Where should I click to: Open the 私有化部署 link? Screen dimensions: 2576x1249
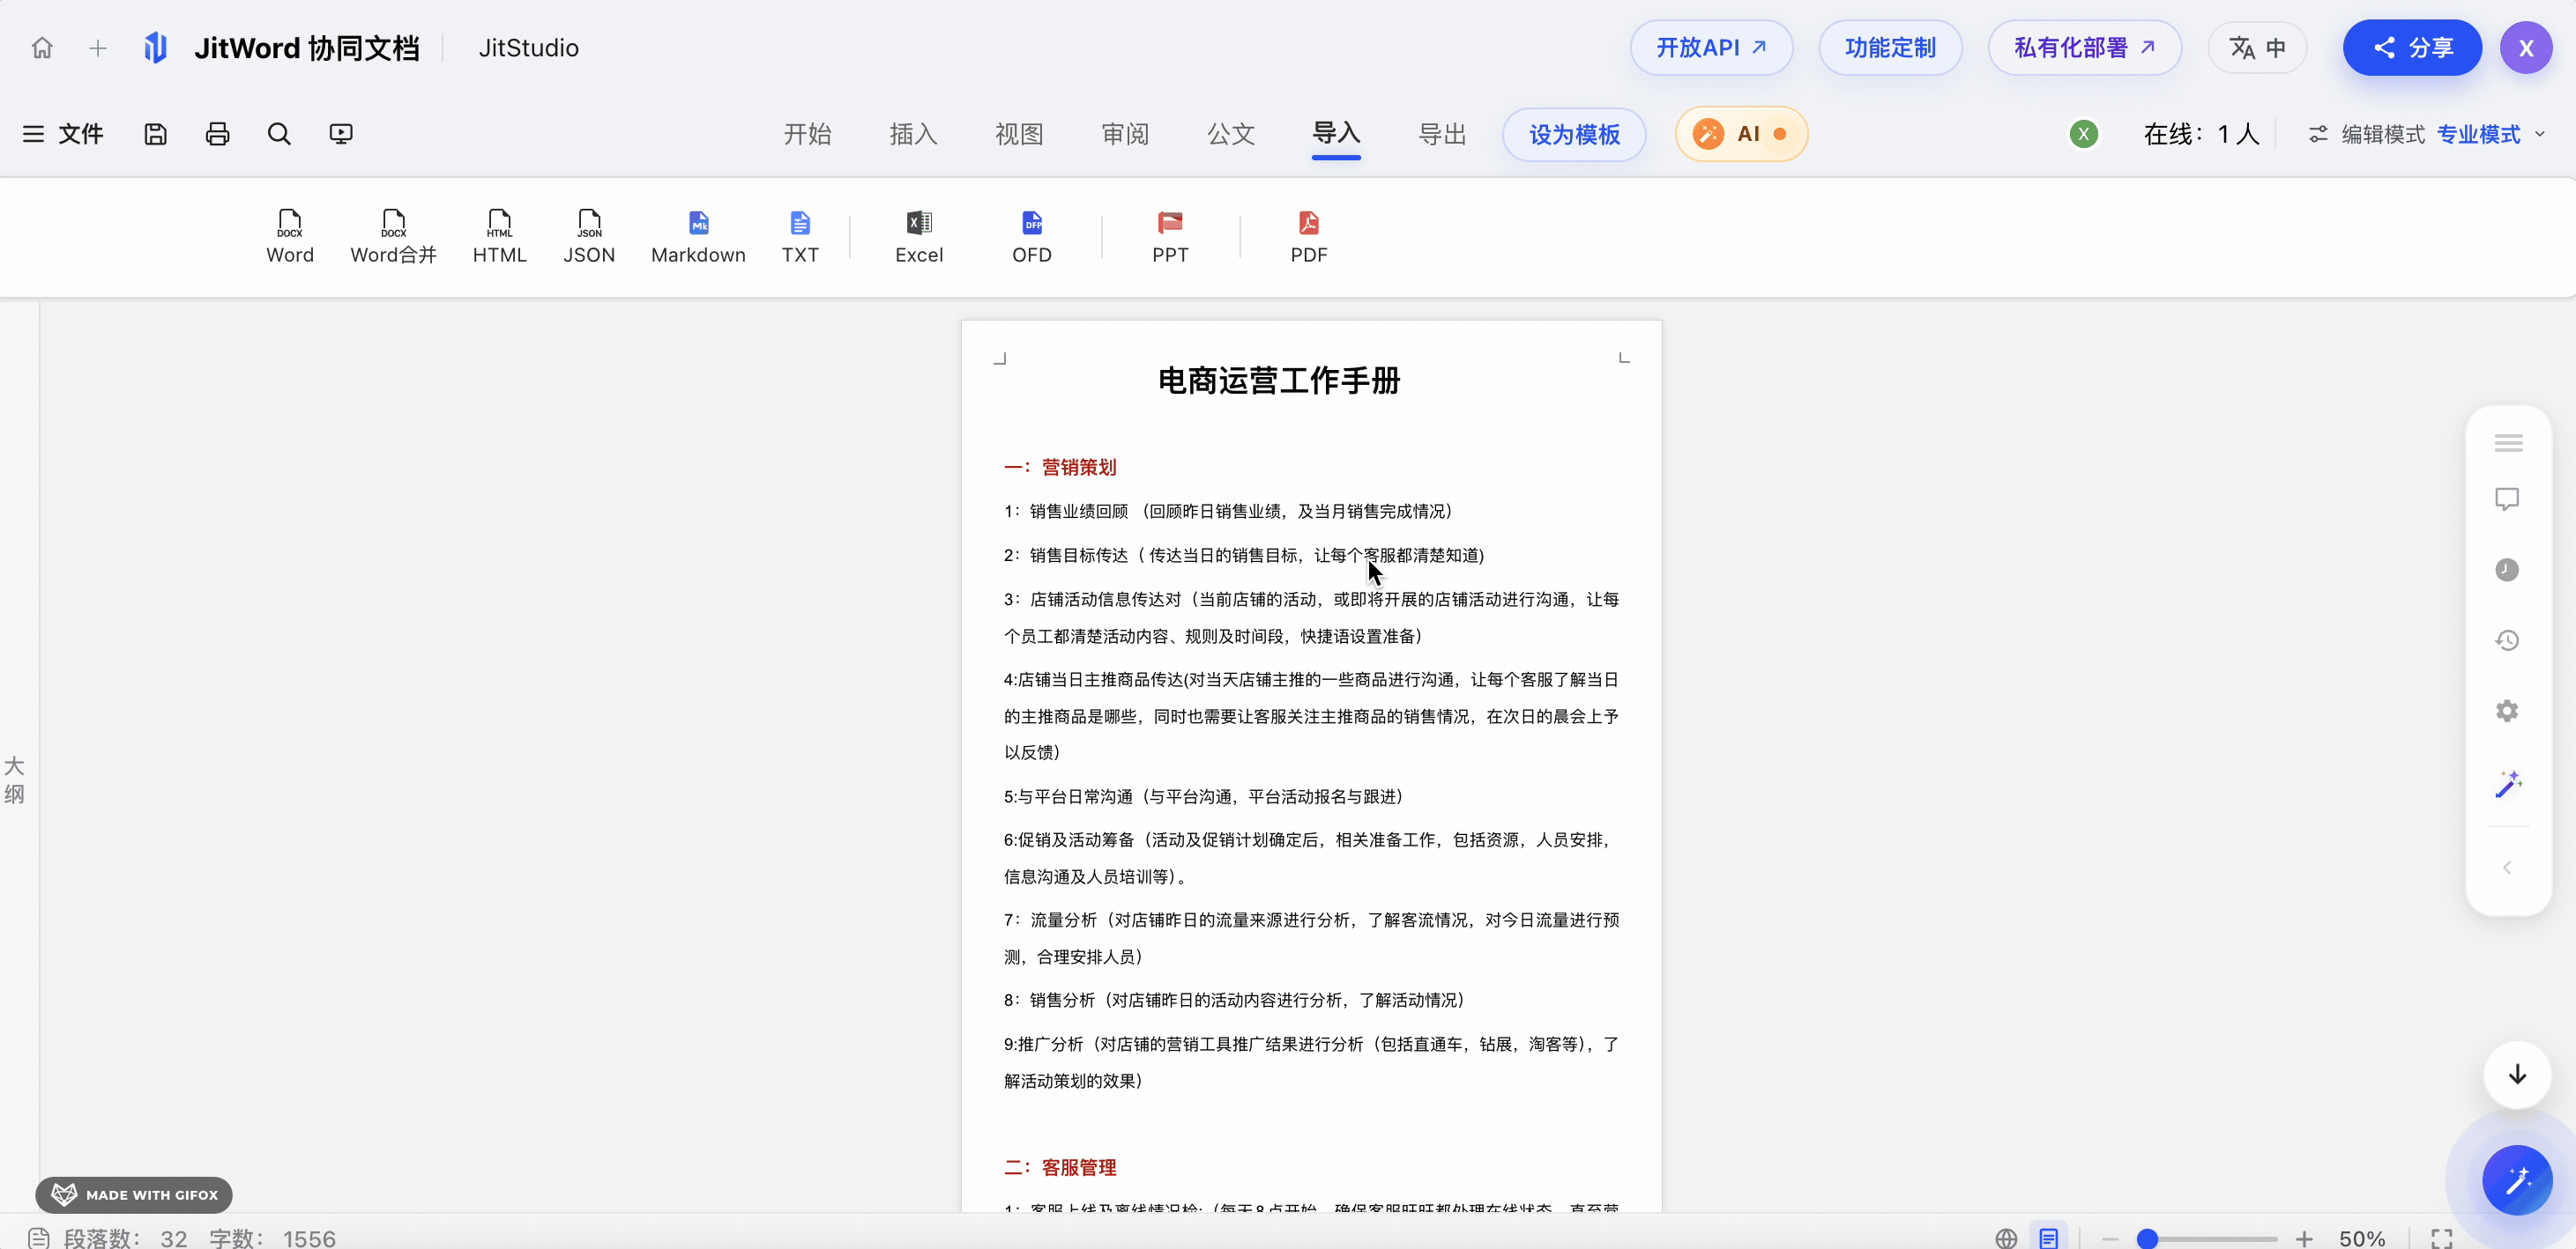tap(2084, 48)
